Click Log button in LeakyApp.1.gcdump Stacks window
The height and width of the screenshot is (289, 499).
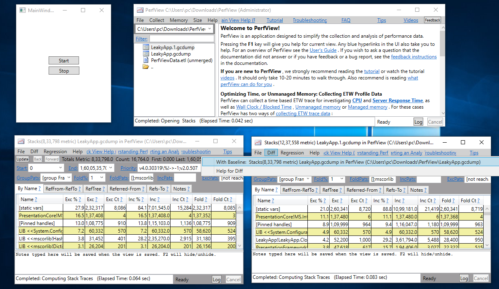pyautogui.click(x=464, y=278)
